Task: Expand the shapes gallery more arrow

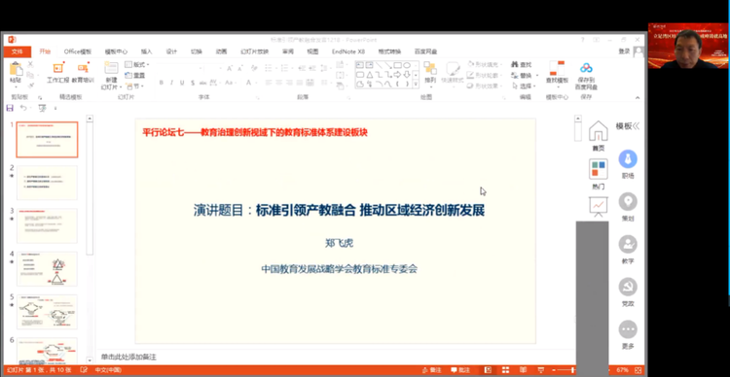Action: (416, 85)
